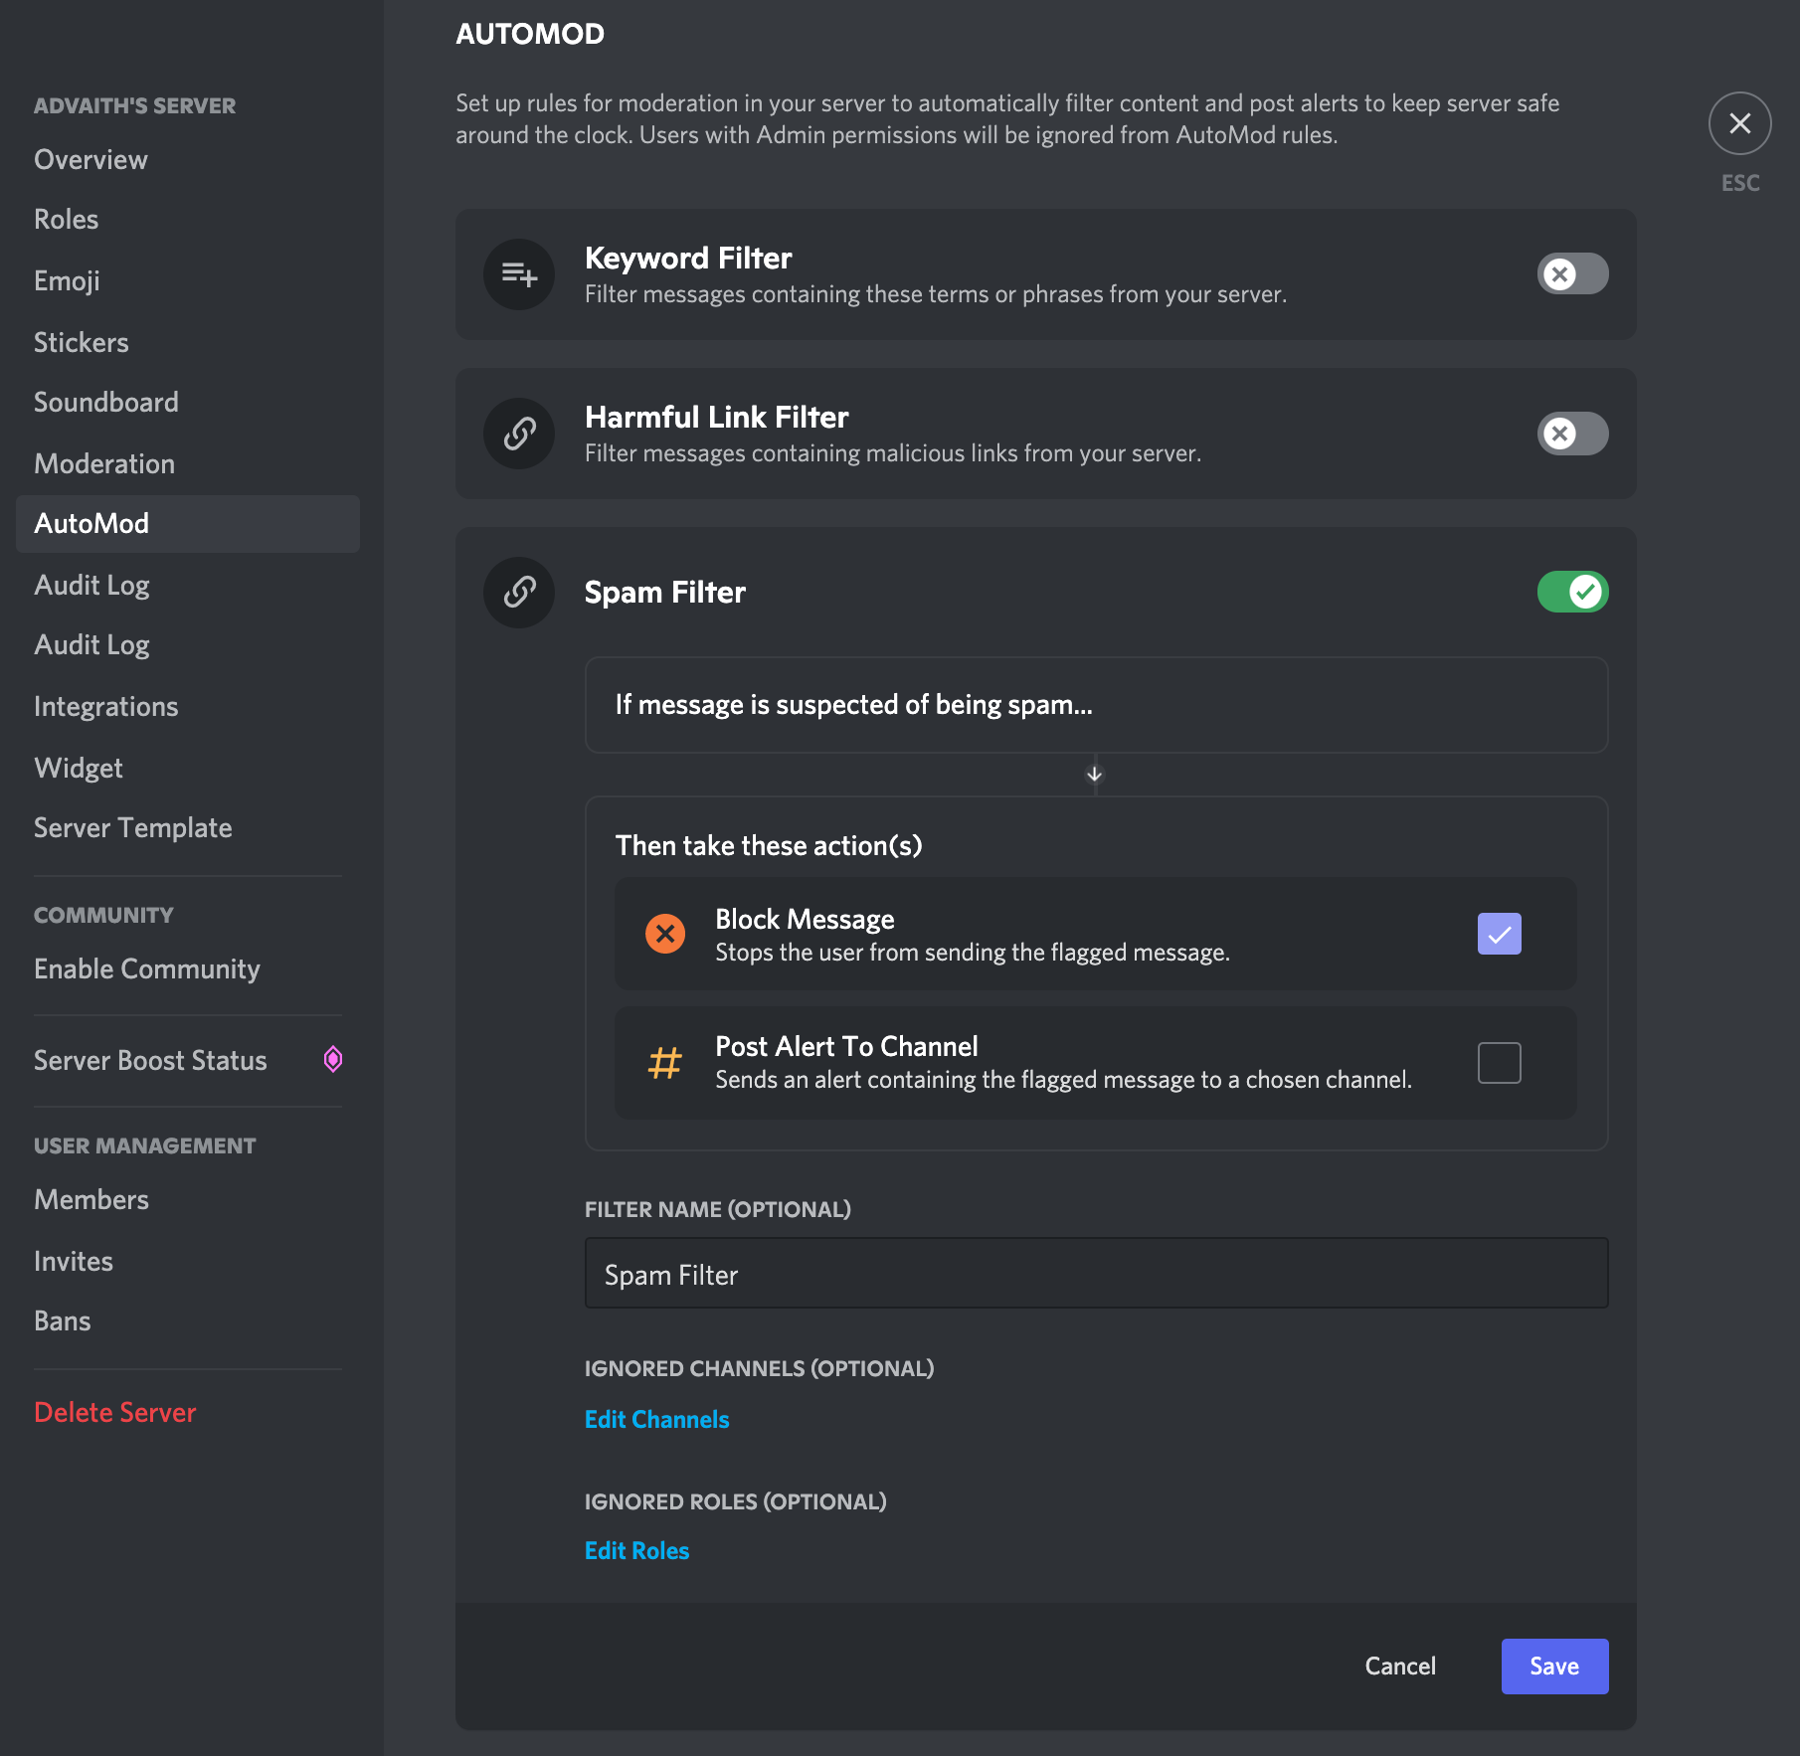Click the Post Alert To Channel hashtag icon
This screenshot has width=1800, height=1756.
click(x=664, y=1062)
